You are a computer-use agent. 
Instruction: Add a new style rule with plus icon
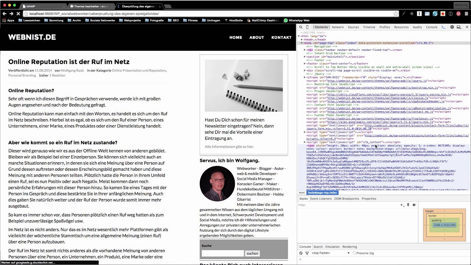click(402, 205)
